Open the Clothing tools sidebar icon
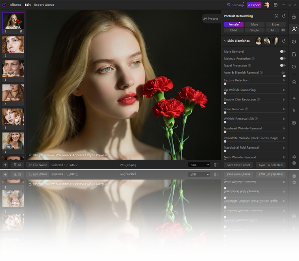This screenshot has width=299, height=261. point(294,54)
